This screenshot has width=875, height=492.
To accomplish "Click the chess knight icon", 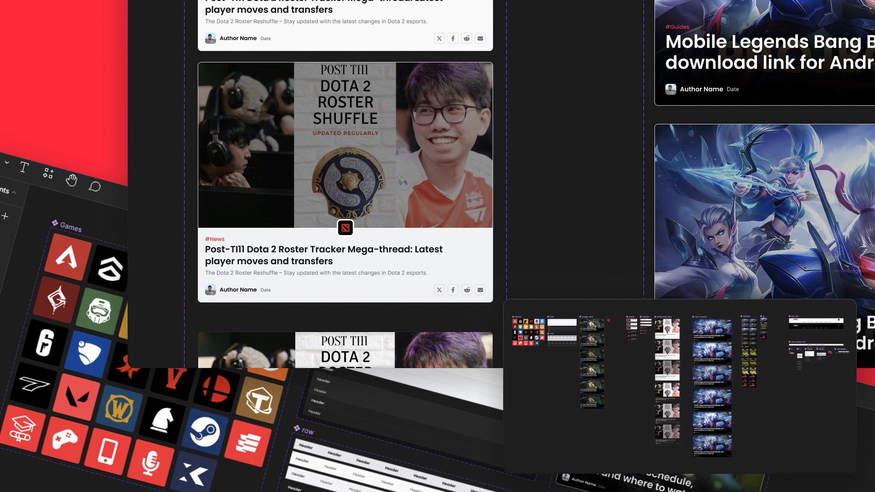I will tap(162, 420).
